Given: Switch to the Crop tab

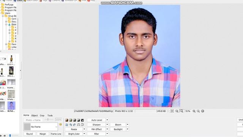Looking at the screenshot, I should [x=42, y=115].
